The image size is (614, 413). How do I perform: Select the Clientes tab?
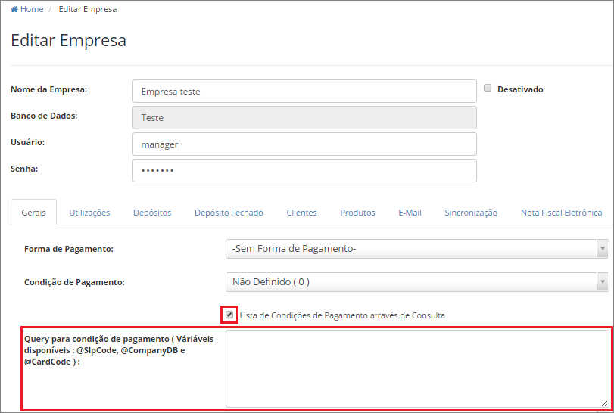click(x=301, y=213)
